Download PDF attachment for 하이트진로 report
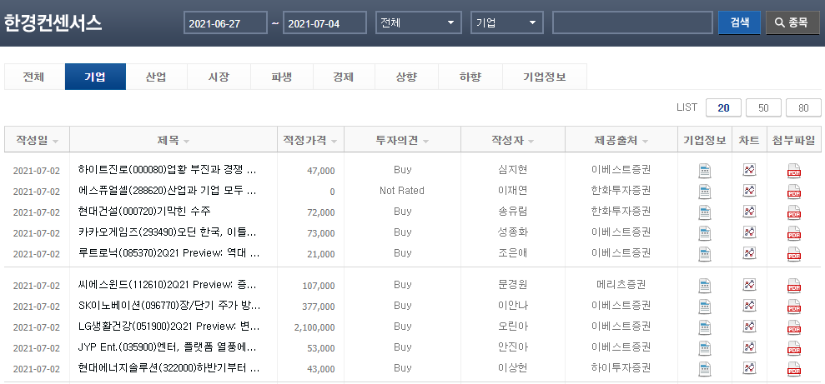This screenshot has height=384, width=825. pyautogui.click(x=794, y=171)
